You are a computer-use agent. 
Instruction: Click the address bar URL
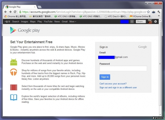84,12
